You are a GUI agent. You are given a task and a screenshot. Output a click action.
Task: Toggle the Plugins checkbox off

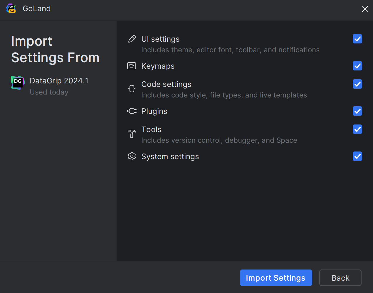point(357,111)
